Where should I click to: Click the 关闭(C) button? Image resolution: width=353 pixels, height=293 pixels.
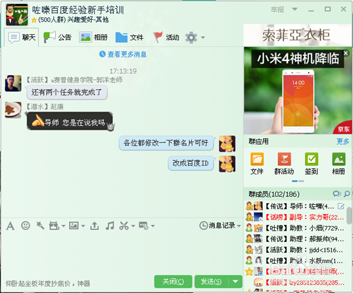click(x=173, y=282)
